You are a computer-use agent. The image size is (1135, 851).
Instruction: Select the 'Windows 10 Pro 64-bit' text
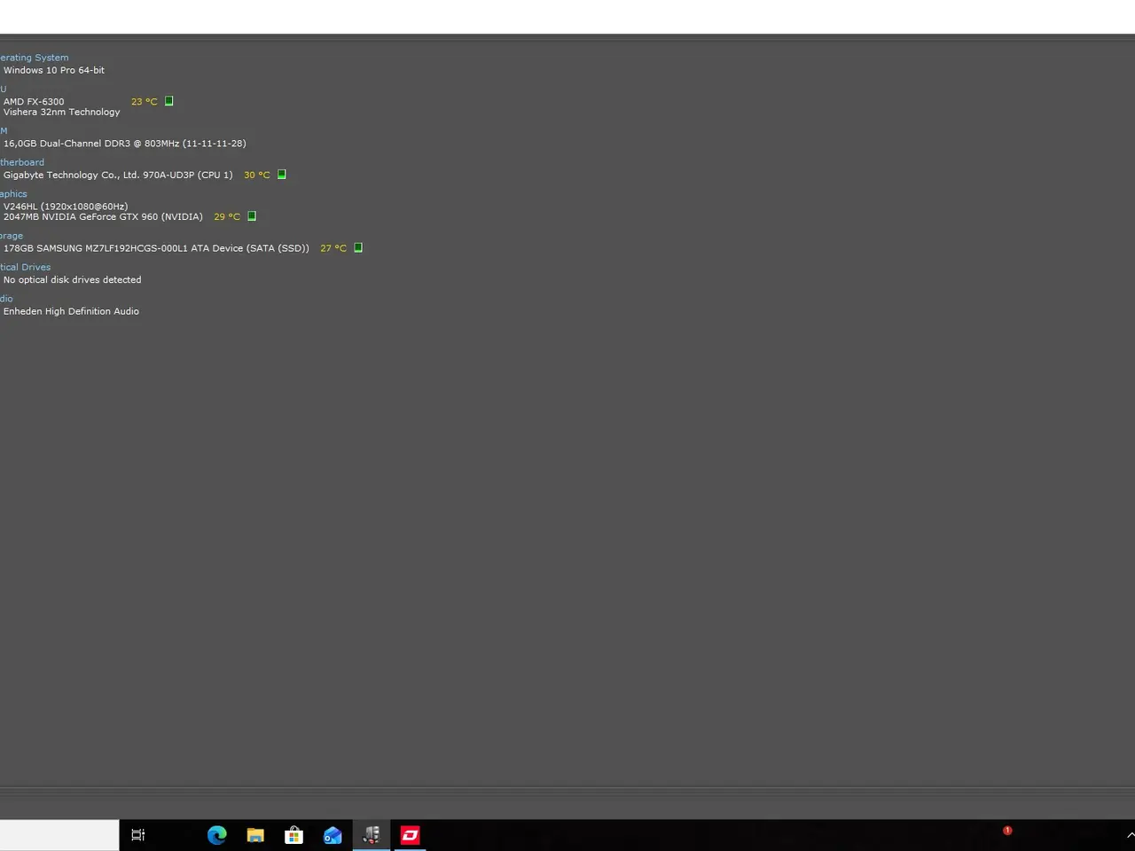point(54,70)
